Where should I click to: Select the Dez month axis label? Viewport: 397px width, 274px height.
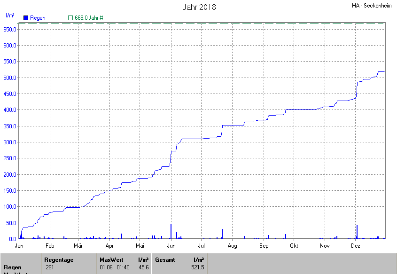point(356,246)
